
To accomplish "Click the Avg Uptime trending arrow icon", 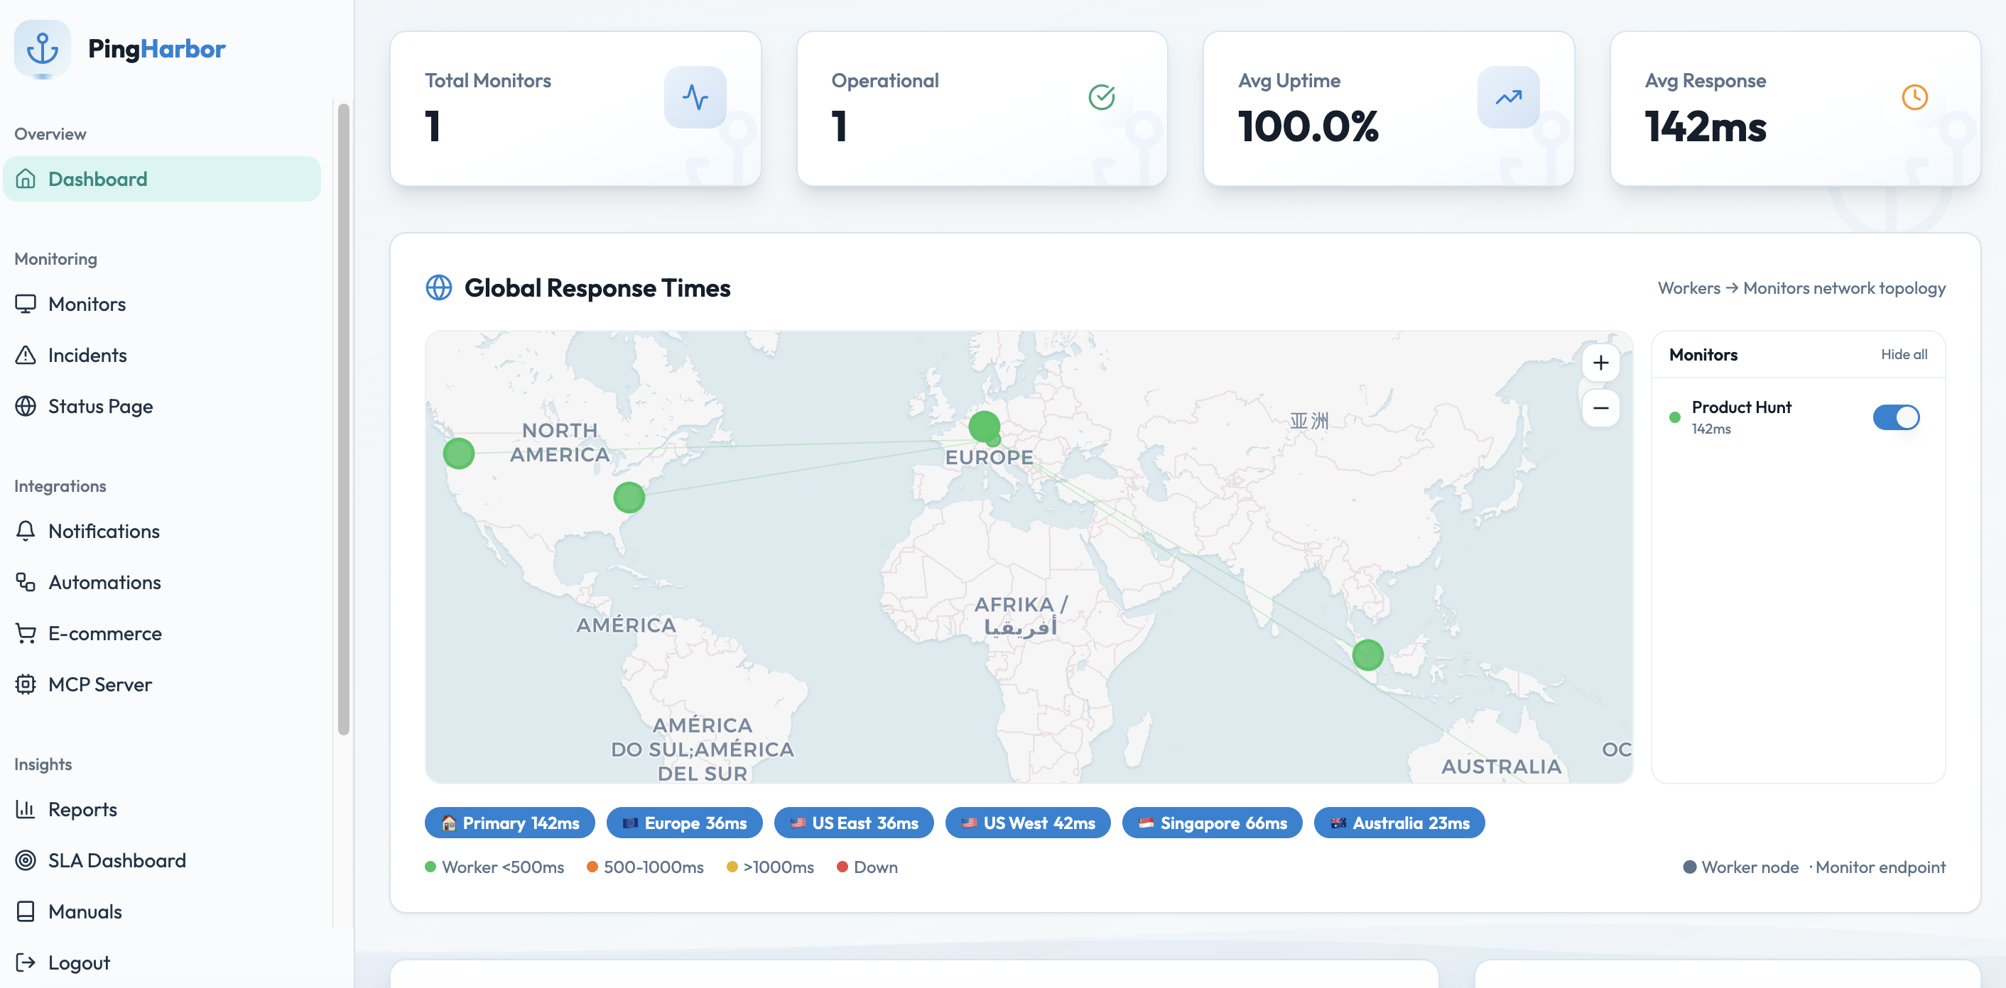I will (1508, 97).
